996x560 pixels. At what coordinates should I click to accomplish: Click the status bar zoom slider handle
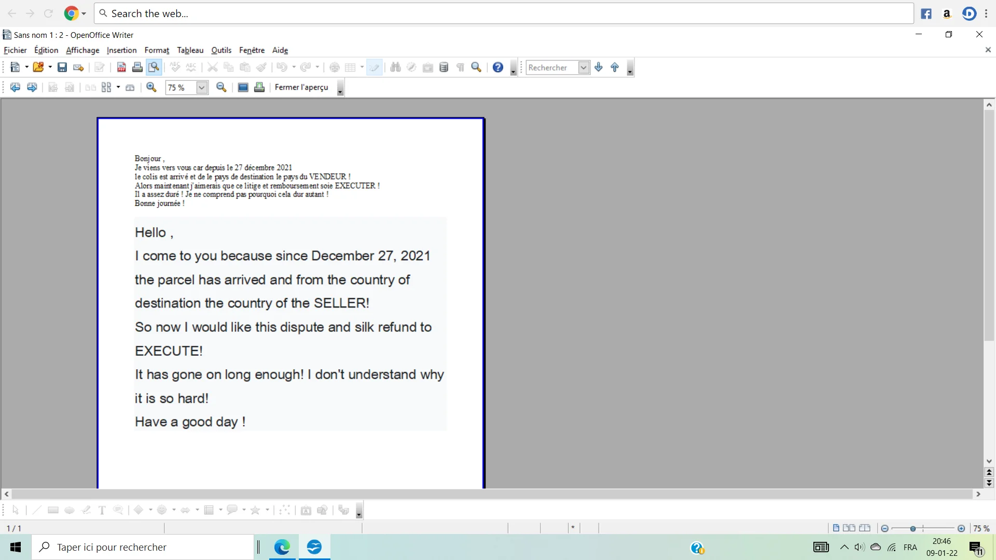[913, 528]
